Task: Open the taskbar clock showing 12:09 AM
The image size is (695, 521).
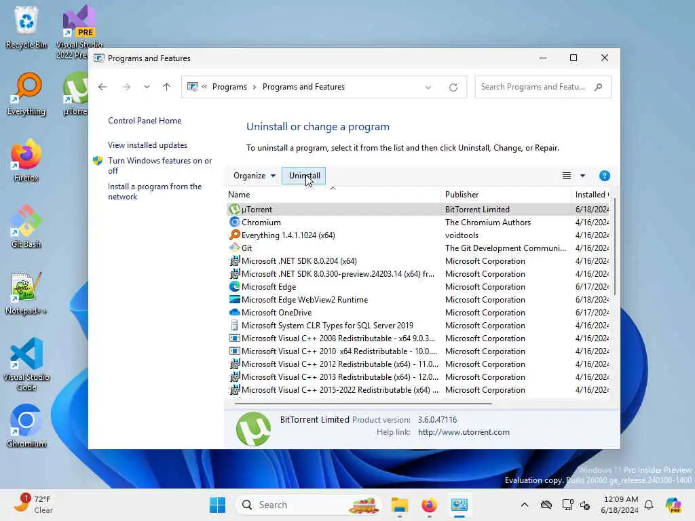Action: pyautogui.click(x=620, y=505)
